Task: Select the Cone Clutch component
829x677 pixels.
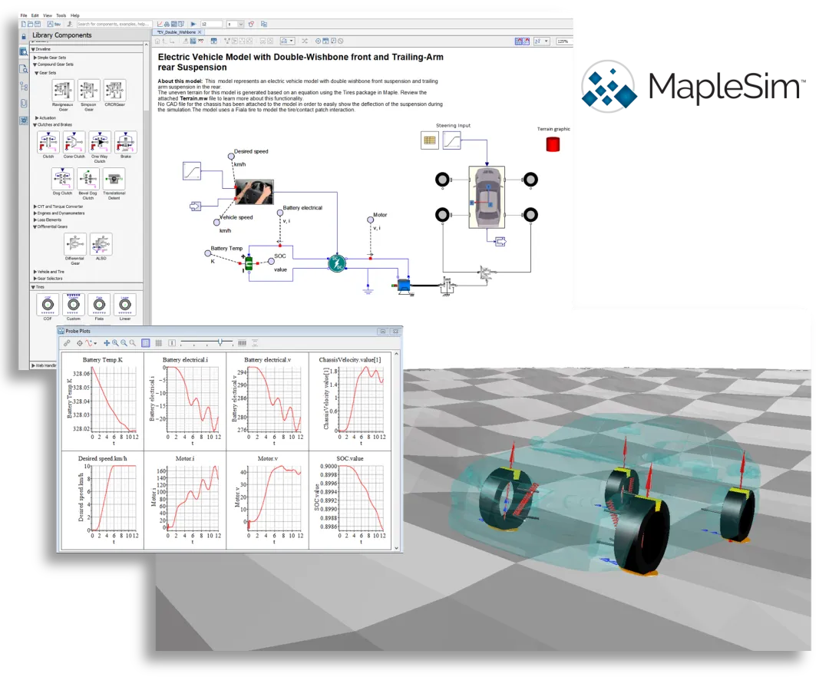Action: pyautogui.click(x=74, y=142)
